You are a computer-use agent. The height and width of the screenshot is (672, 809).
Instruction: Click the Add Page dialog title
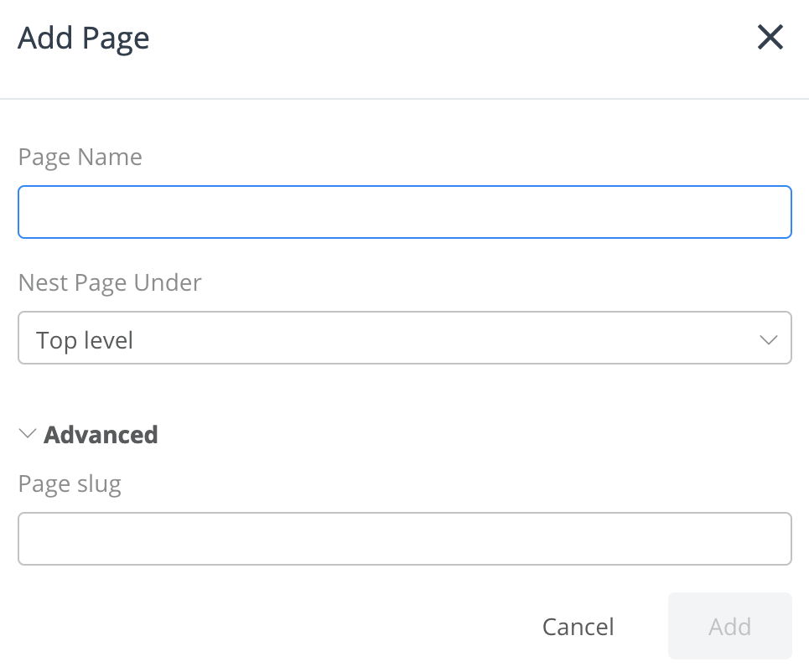point(84,39)
